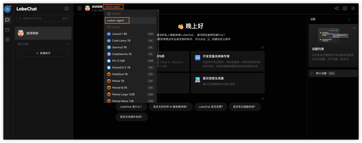Click the Ollama provider group label
Viewport: 362px width, 143px height.
[x=113, y=27]
